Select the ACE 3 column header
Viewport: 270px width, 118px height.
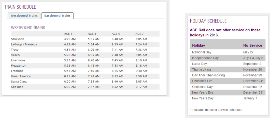coord(92,34)
